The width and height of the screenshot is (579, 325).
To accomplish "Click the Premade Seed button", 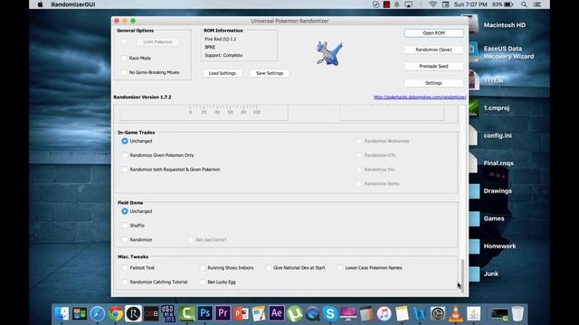I will coord(433,66).
